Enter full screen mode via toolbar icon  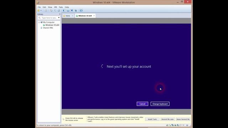[x=72, y=10]
